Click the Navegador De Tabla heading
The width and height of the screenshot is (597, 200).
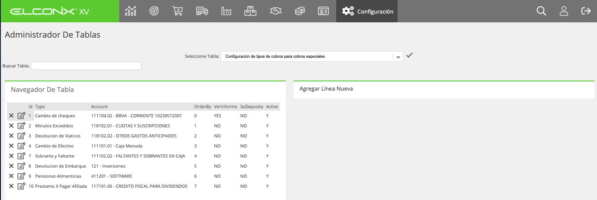coord(42,89)
